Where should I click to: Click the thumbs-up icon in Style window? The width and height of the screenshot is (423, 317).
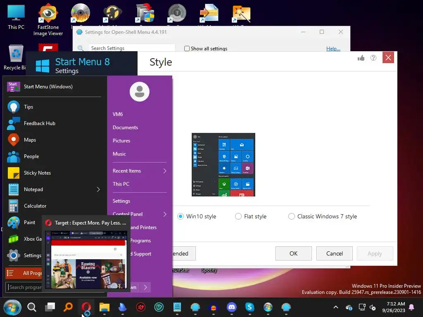[x=361, y=58]
